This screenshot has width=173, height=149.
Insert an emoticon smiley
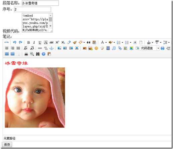click(96, 48)
